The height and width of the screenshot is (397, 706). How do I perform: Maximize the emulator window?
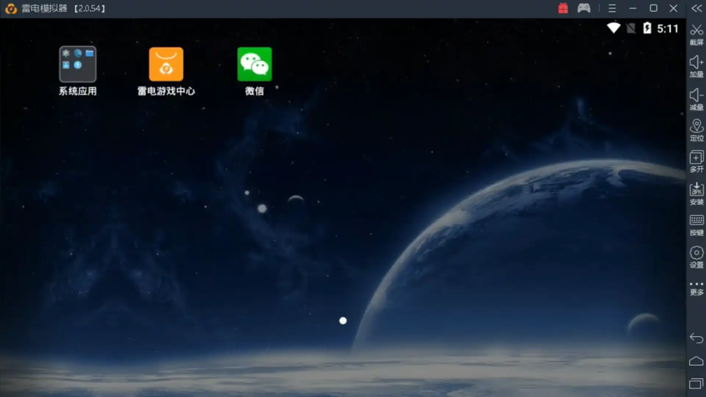click(x=653, y=8)
